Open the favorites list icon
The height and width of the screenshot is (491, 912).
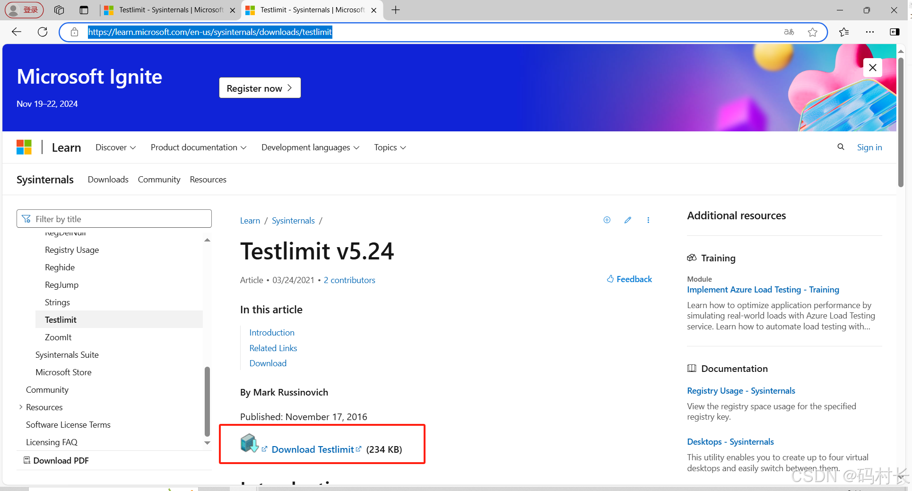point(844,32)
